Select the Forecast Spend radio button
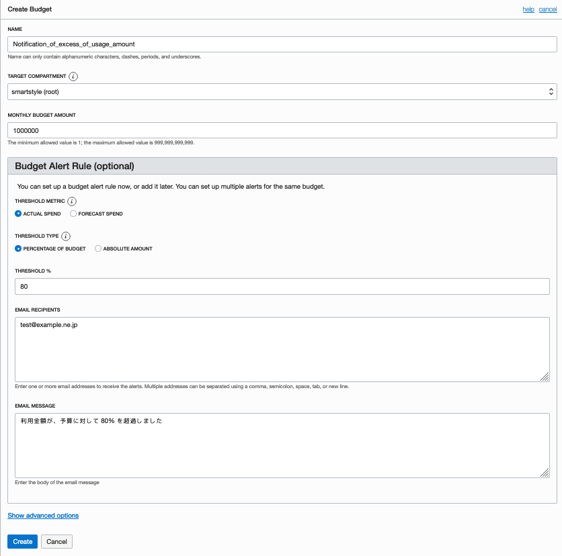 point(73,214)
